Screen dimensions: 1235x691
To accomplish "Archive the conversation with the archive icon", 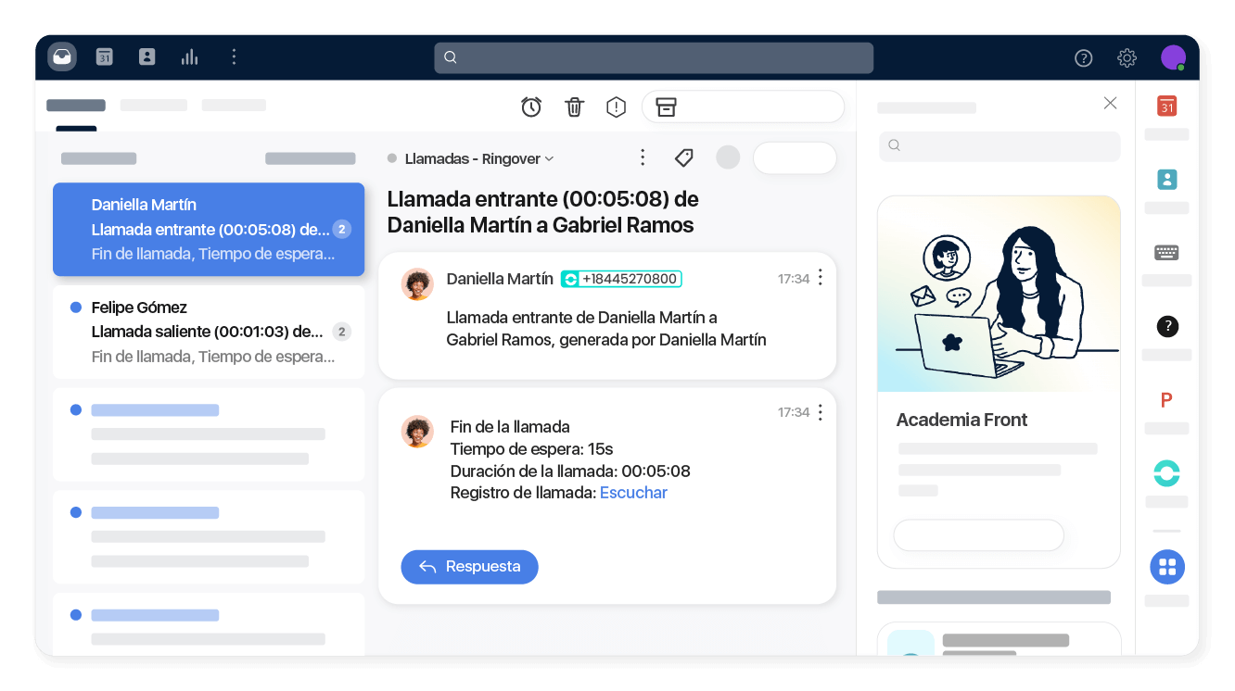I will click(666, 107).
